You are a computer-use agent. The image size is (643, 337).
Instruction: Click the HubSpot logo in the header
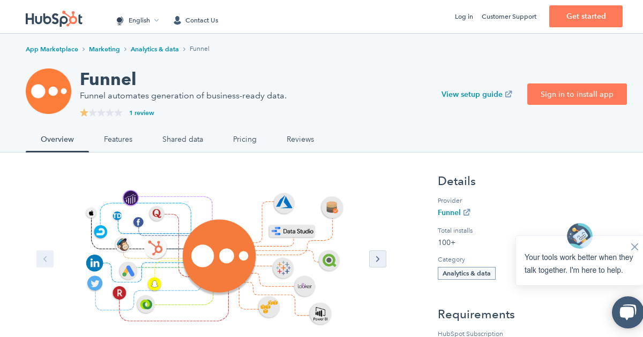tap(54, 18)
